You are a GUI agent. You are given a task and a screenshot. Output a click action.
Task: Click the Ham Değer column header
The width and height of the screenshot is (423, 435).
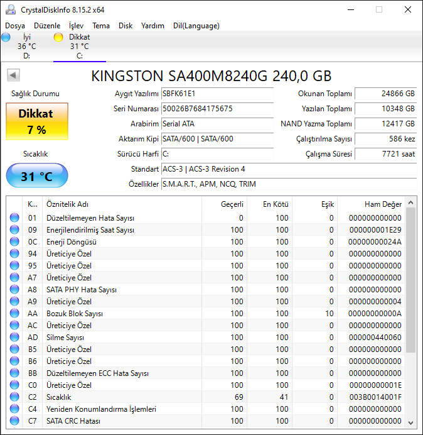pos(371,204)
